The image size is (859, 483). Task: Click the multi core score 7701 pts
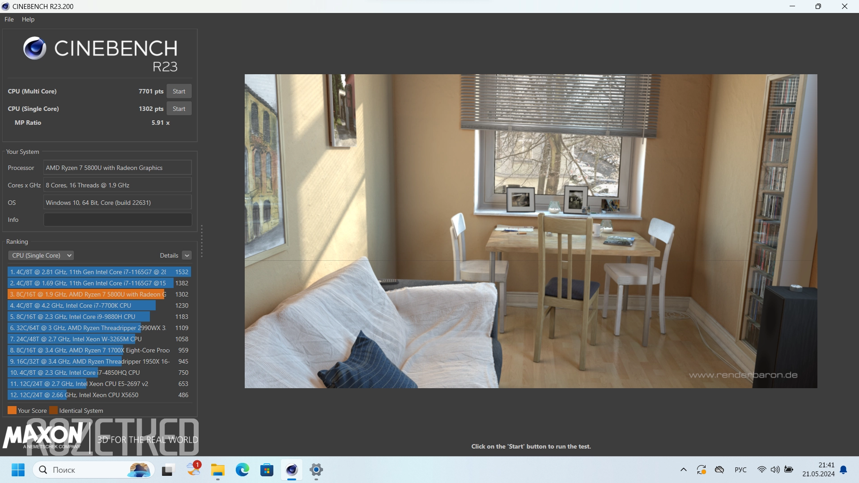151,91
